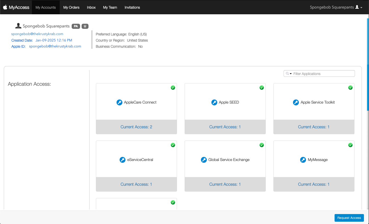Click the Created Date value Jan-09-2025 12:16 PM
Image resolution: width=369 pixels, height=224 pixels.
pos(54,40)
